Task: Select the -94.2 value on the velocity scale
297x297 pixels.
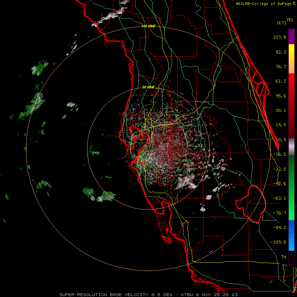Action: pos(280,227)
